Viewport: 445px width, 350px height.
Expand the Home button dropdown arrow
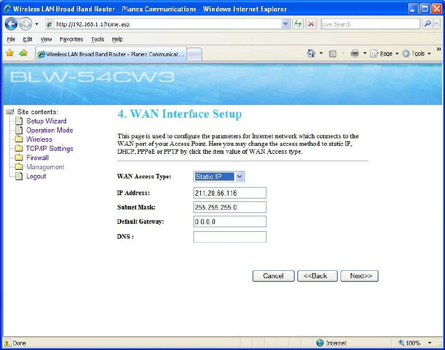pos(321,53)
